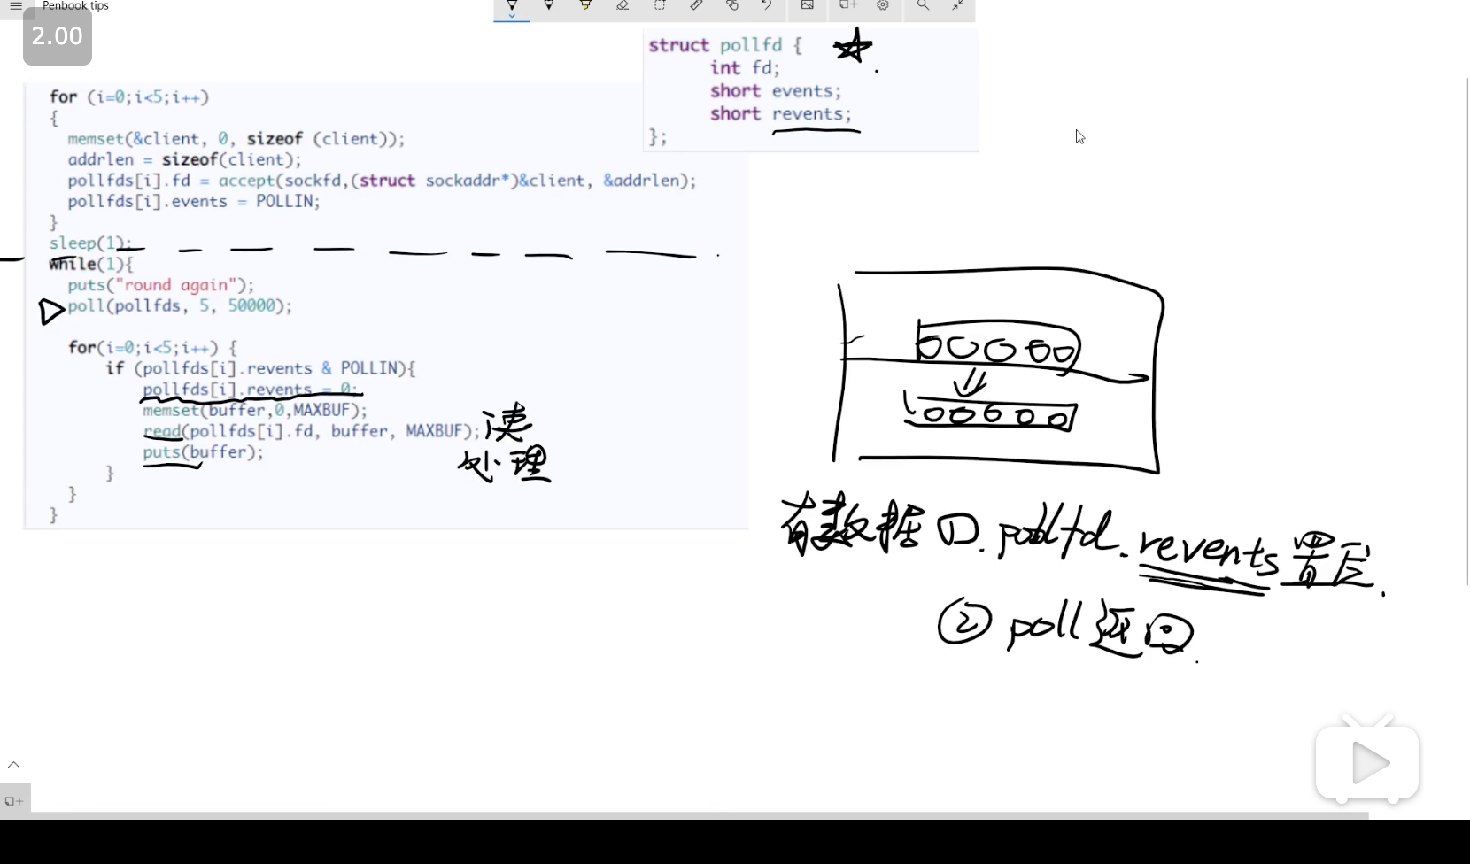This screenshot has width=1470, height=864.
Task: Click 'pollfds[i].events = POLLIN;' line
Action: [x=194, y=202]
